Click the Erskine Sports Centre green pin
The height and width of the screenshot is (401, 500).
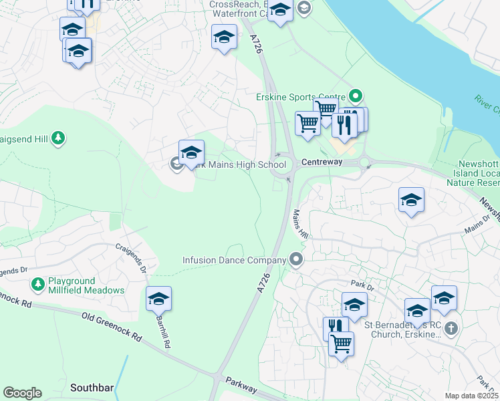(356, 96)
